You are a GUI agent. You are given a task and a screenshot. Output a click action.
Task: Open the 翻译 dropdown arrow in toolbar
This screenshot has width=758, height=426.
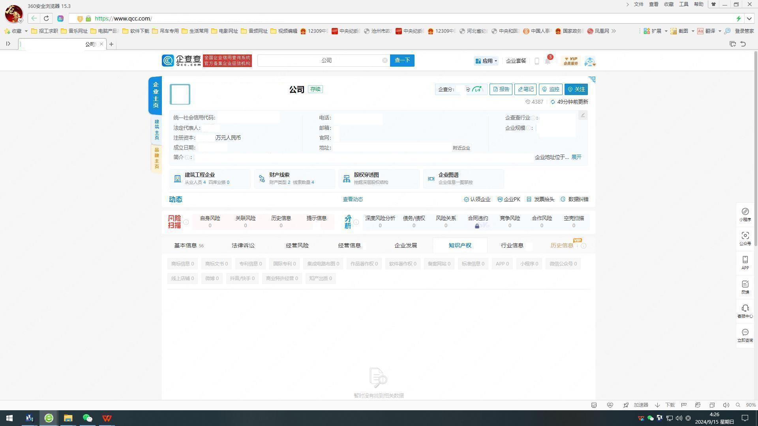click(719, 31)
